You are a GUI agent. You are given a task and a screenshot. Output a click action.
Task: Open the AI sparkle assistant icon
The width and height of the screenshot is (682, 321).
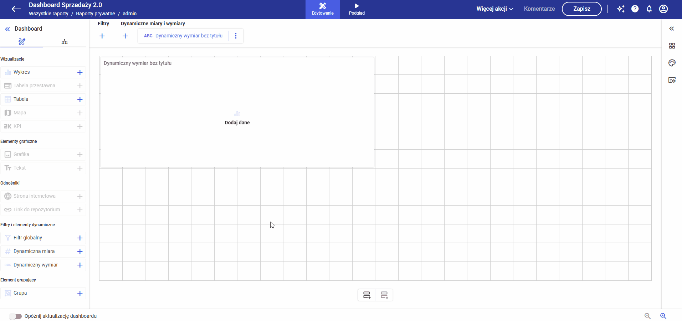pos(621,9)
